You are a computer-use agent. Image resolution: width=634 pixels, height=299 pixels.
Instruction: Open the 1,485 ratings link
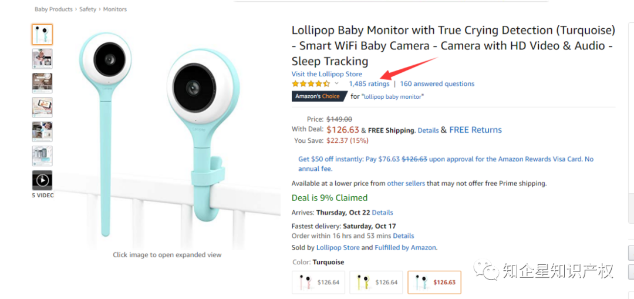click(x=369, y=84)
